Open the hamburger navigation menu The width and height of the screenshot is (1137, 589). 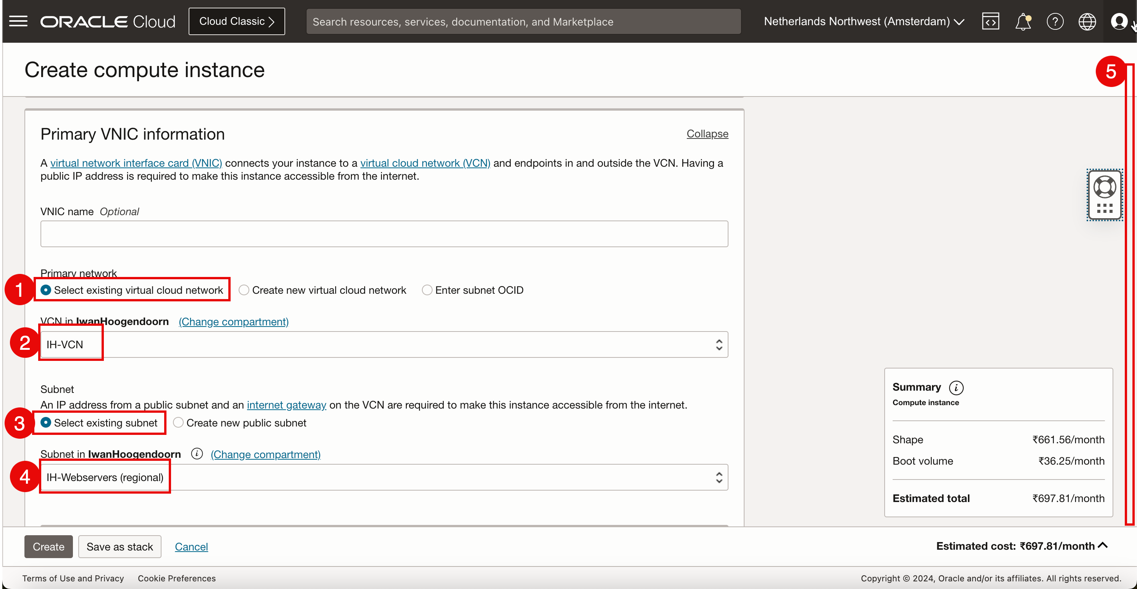[18, 21]
